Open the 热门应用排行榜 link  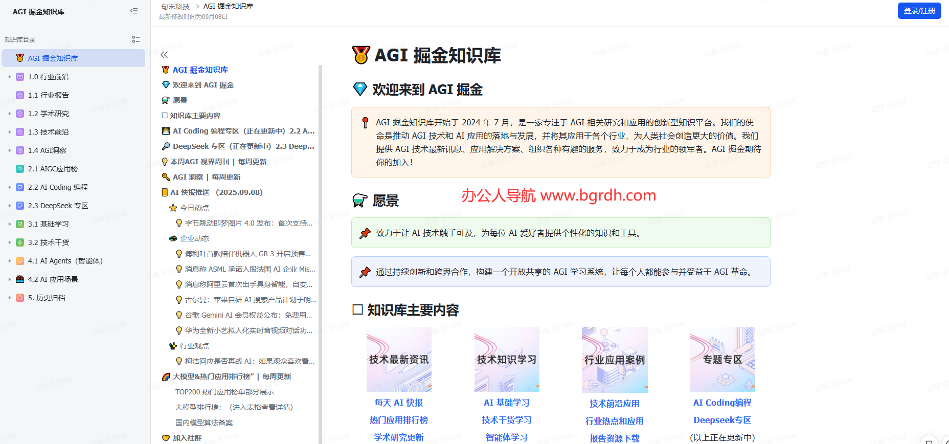click(x=399, y=420)
